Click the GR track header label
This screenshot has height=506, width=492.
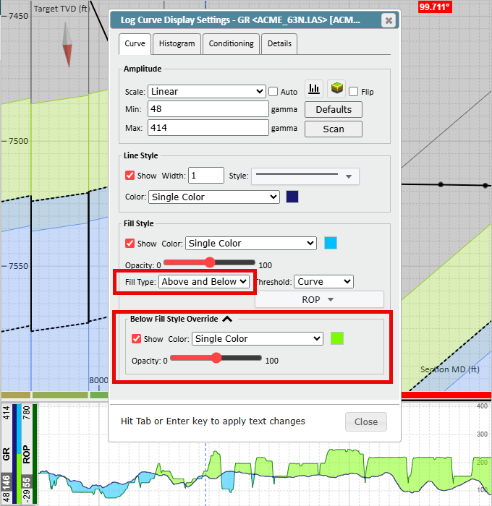6,455
